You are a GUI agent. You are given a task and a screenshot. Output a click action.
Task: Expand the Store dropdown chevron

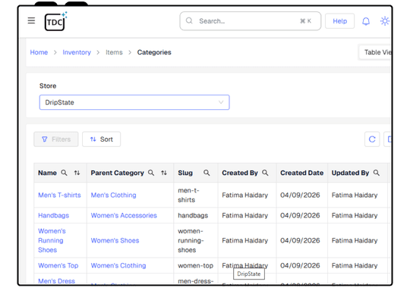(x=221, y=102)
